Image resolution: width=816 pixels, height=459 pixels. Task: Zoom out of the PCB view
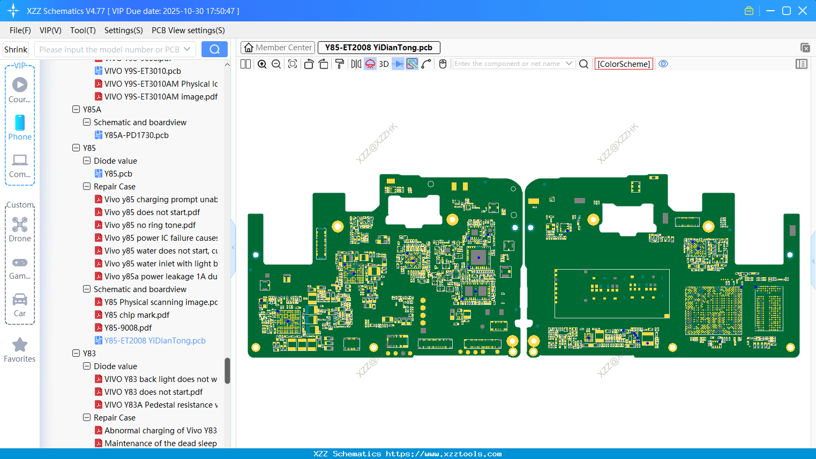tap(276, 64)
